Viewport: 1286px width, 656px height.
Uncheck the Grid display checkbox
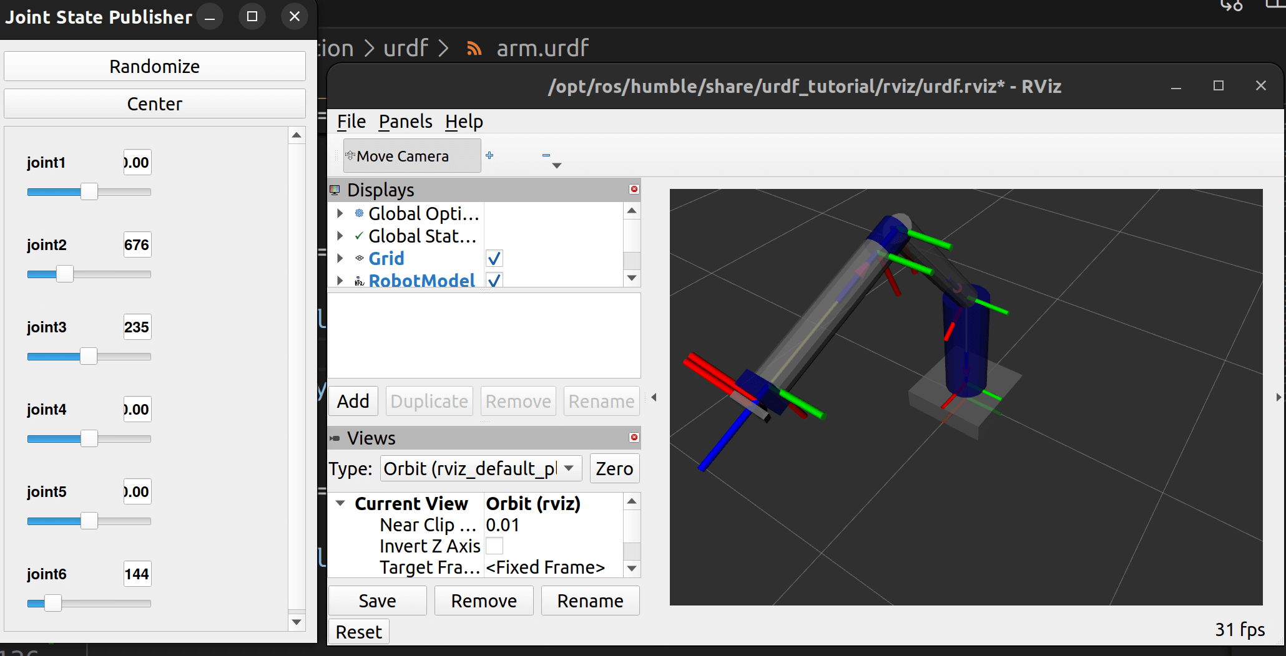[x=494, y=258]
